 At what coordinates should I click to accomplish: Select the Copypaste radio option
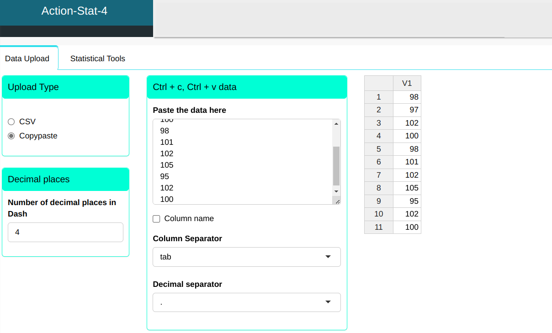[x=11, y=136]
